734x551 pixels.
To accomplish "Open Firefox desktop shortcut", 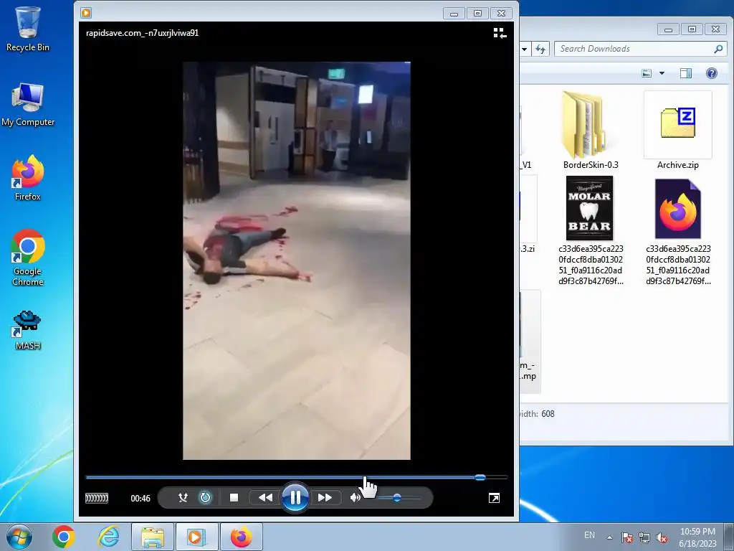I will 28,178.
